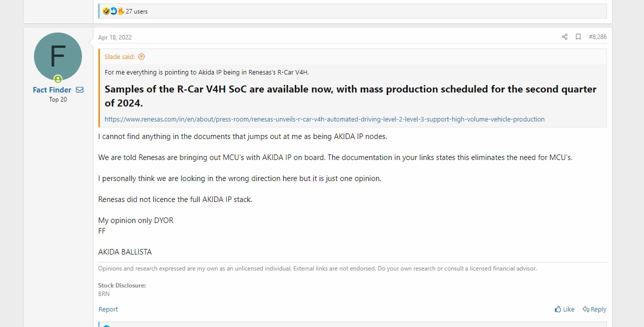Click the envelope icon beside Fact Finder
644x327 pixels.
click(x=80, y=90)
